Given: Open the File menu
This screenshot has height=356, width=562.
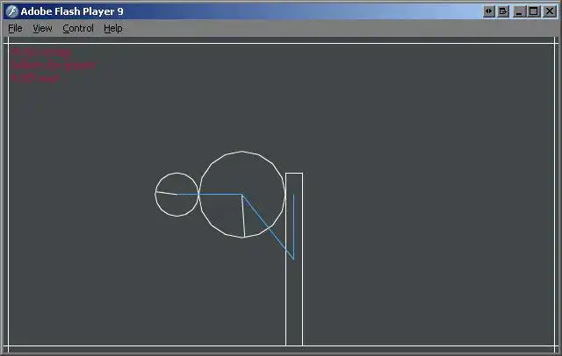Looking at the screenshot, I should click(x=15, y=28).
